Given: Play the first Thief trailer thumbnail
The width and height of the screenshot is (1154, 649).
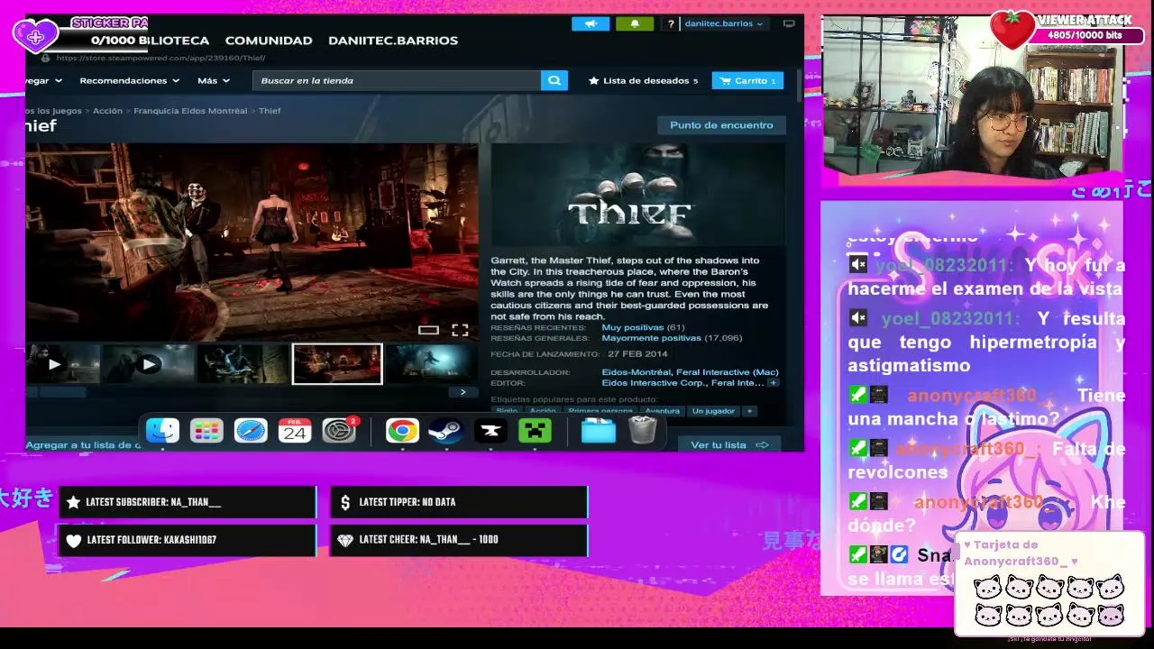Looking at the screenshot, I should click(x=62, y=364).
